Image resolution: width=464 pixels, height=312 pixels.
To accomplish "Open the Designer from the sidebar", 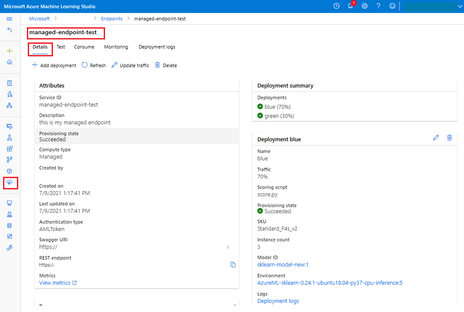I will click(10, 105).
